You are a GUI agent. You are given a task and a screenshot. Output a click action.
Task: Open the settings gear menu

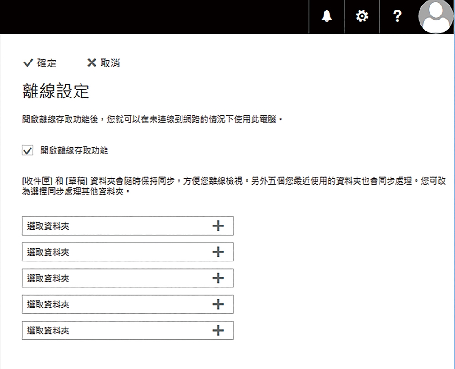pyautogui.click(x=362, y=16)
